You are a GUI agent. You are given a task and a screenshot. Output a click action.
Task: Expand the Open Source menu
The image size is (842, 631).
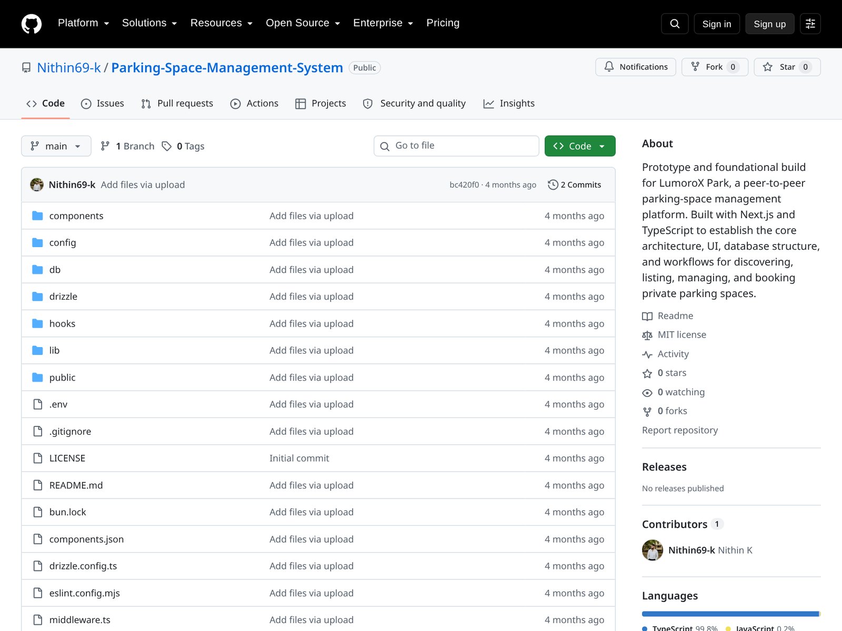point(303,23)
